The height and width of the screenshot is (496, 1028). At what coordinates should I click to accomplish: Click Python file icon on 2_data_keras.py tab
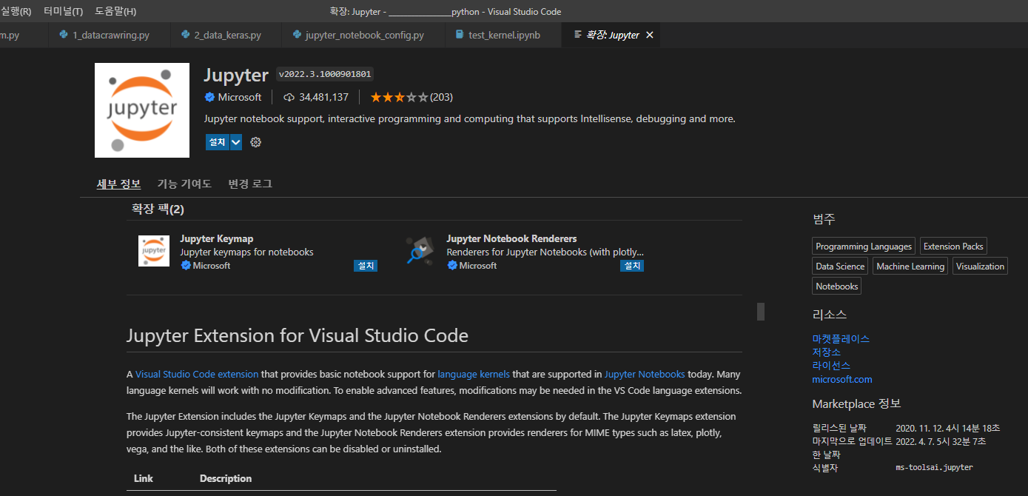coord(186,35)
